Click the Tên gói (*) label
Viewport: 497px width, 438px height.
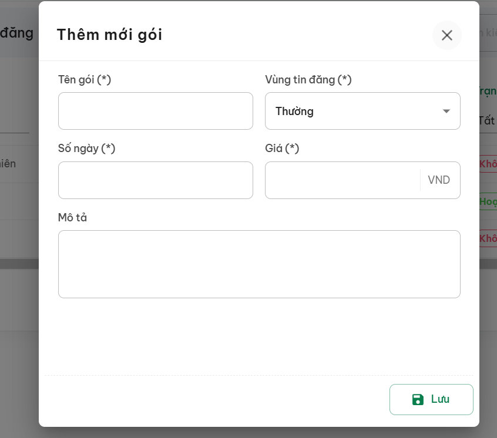point(85,80)
